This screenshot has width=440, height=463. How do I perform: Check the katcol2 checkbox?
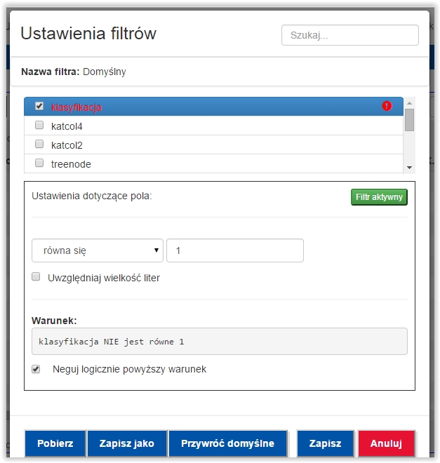pyautogui.click(x=39, y=144)
